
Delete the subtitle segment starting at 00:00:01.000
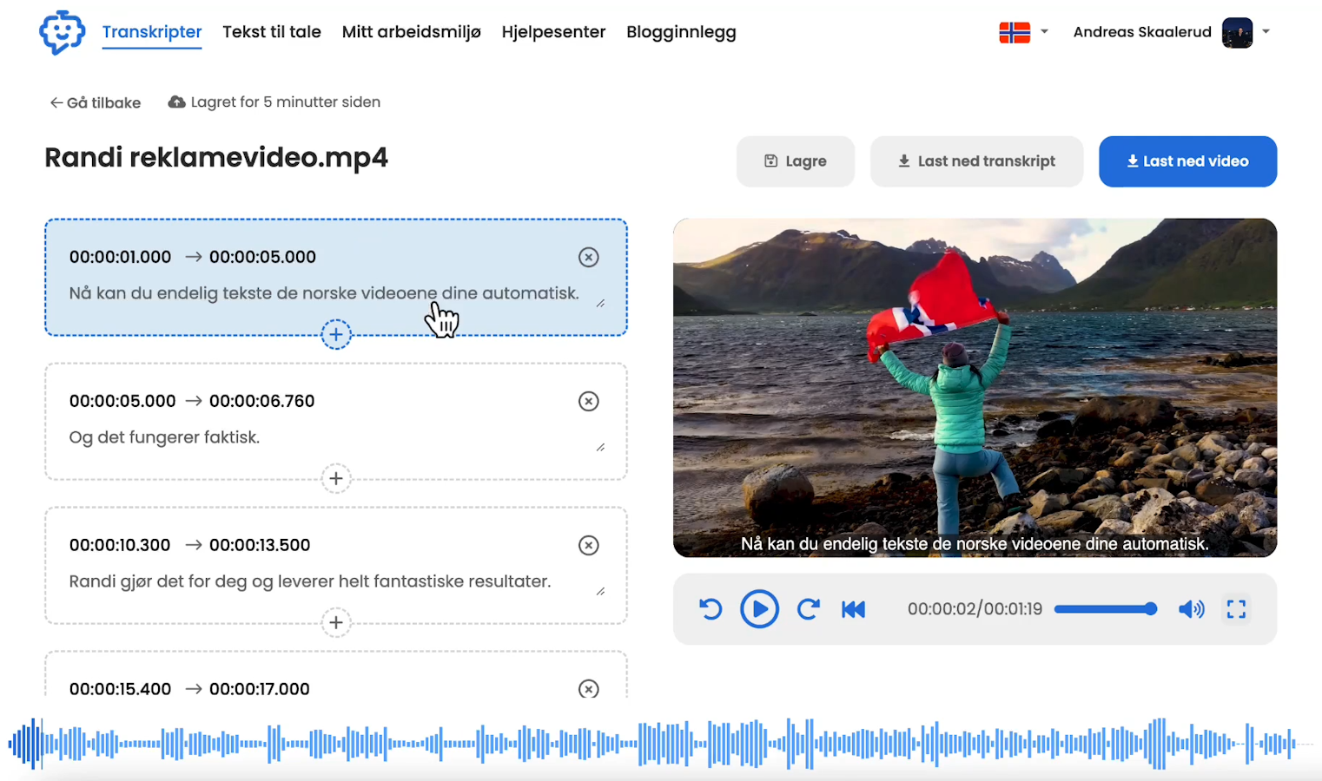tap(588, 257)
